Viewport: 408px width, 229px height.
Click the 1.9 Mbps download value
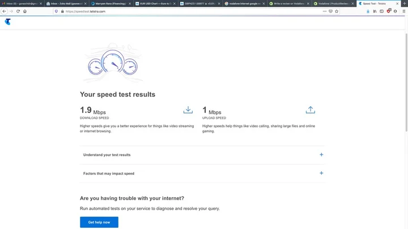[93, 110]
